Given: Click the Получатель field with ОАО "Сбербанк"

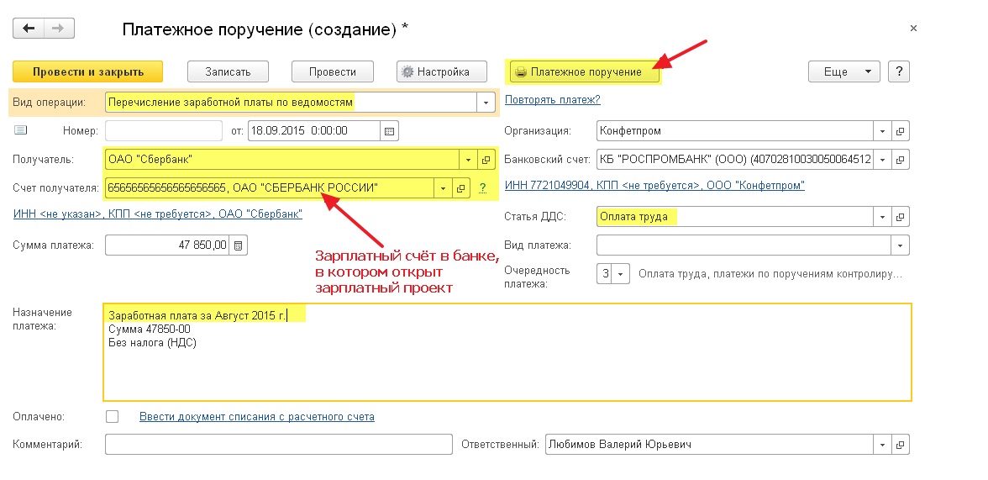Looking at the screenshot, I should [x=282, y=160].
